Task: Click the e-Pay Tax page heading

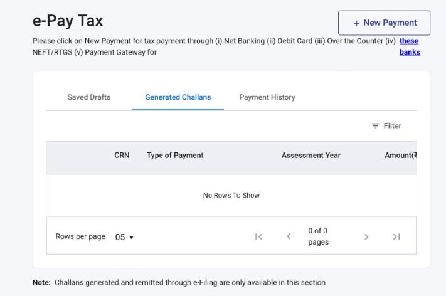Action: (x=68, y=21)
